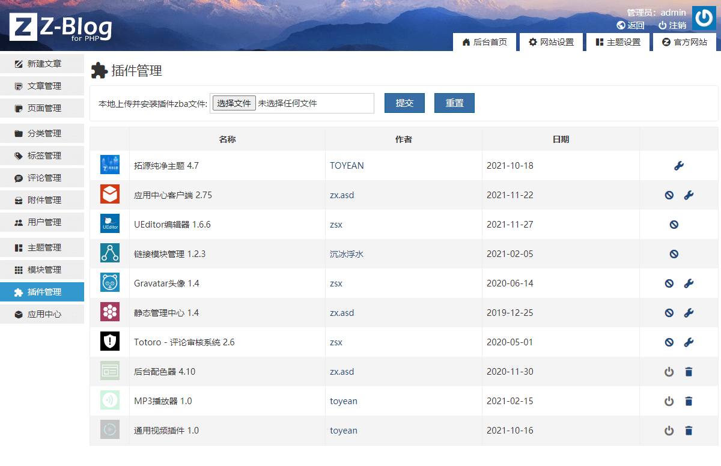Click 选择文件 to pick a zba file
Image resolution: width=721 pixels, height=466 pixels.
click(x=234, y=103)
